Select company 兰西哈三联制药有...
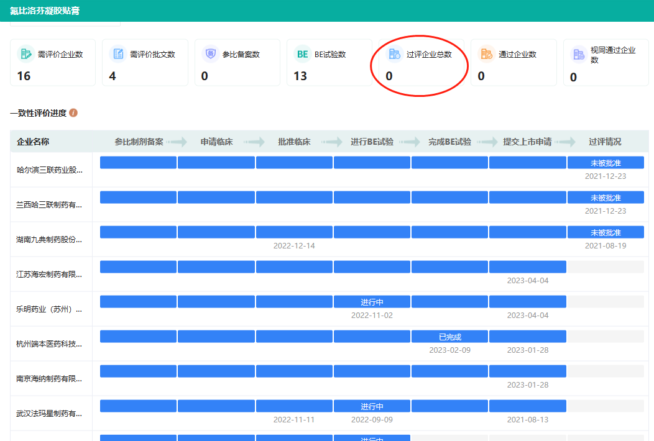 coord(49,204)
